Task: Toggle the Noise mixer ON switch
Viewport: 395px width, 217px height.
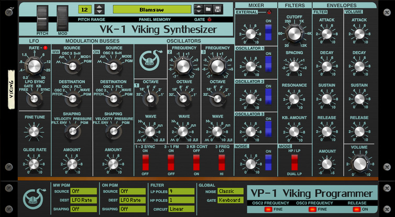Action: click(269, 162)
